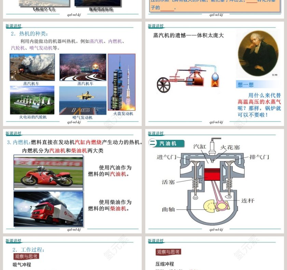Select the red motorcycle racing photo

48,172
